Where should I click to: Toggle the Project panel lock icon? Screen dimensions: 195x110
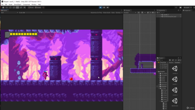click(x=178, y=58)
